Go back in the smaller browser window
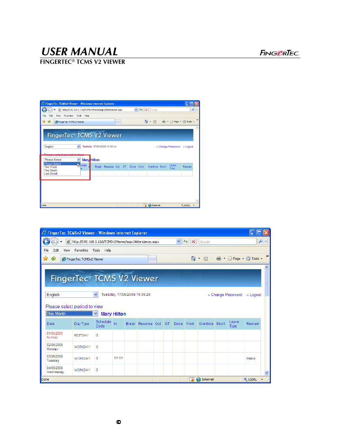The image size is (340, 440). 45,110
